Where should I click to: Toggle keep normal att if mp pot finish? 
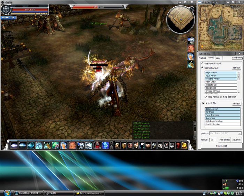click(206, 97)
